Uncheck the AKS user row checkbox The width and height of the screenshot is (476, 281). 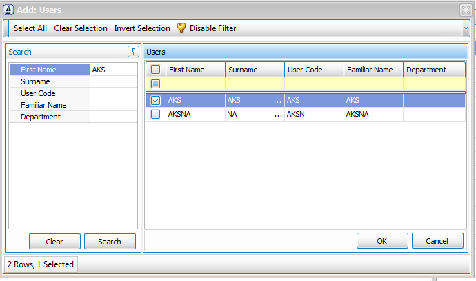pyautogui.click(x=156, y=100)
